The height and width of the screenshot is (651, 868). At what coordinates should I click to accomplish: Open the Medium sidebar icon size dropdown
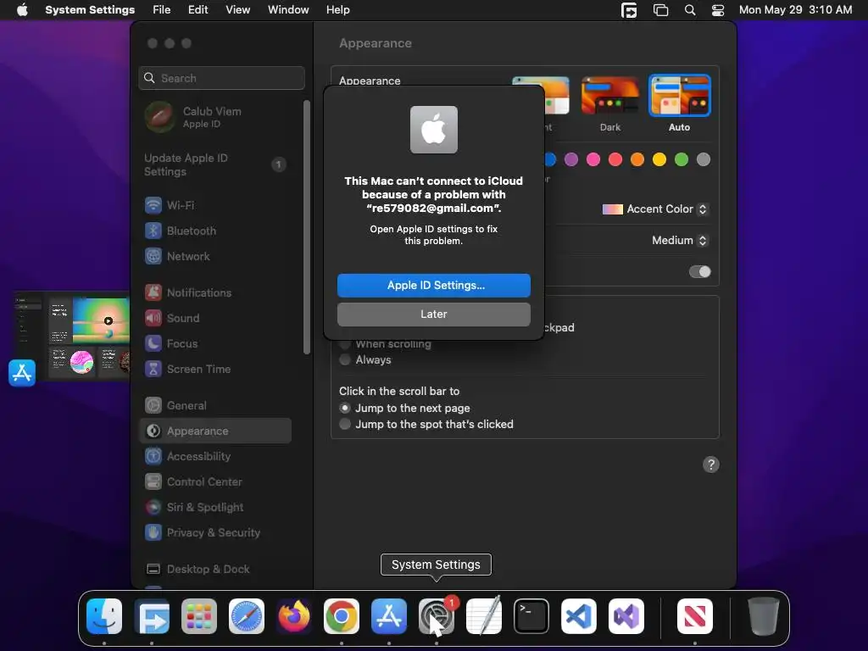click(679, 240)
